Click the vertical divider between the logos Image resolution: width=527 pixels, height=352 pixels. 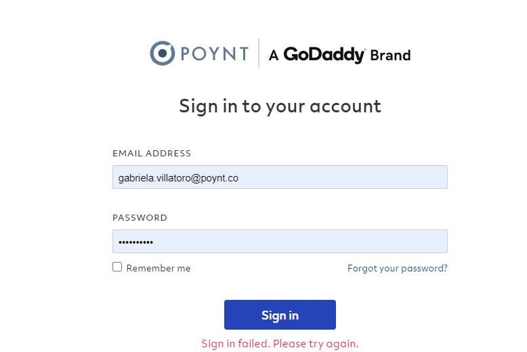pos(259,53)
